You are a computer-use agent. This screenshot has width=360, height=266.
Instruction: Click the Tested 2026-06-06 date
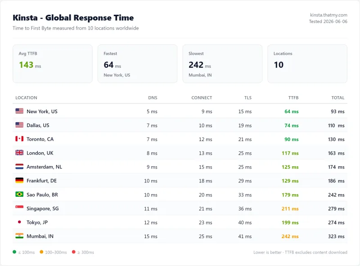(x=328, y=21)
